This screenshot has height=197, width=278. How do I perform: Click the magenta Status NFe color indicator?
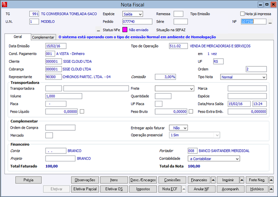(x=125, y=30)
